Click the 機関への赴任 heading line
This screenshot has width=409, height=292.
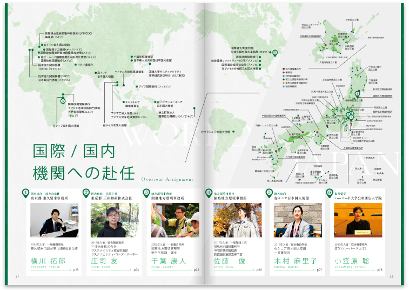84,173
